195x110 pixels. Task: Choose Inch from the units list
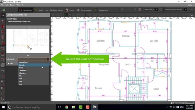[x=34, y=84]
